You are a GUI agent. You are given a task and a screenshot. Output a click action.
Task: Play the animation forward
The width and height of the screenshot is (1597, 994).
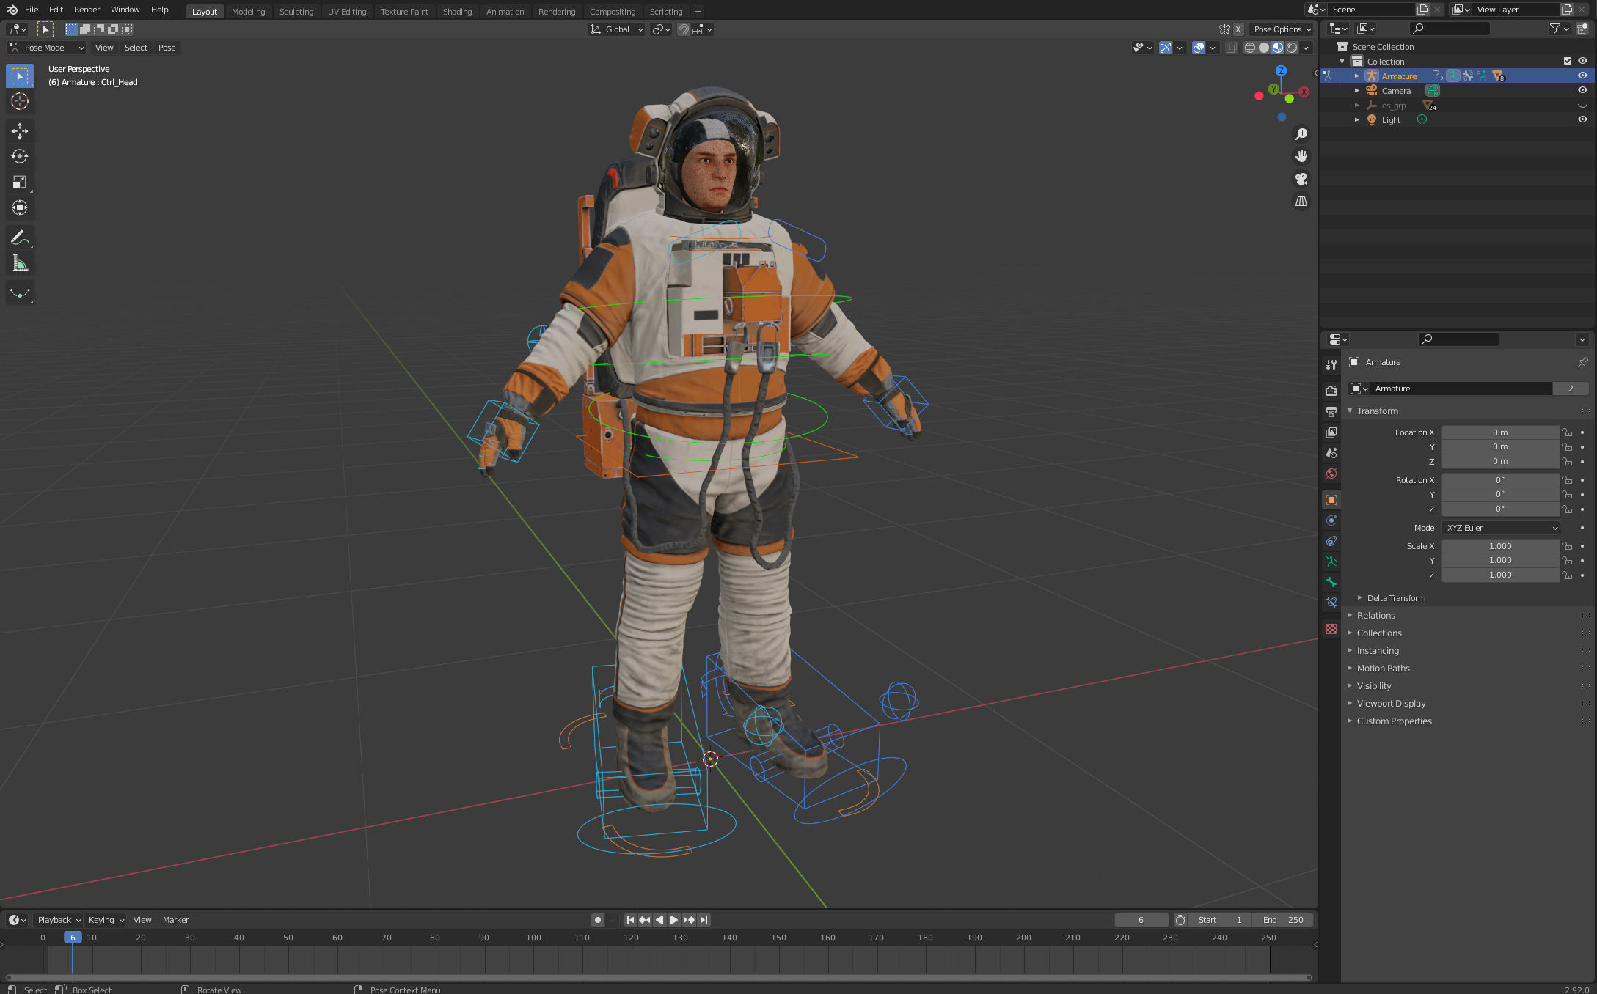[x=673, y=920]
